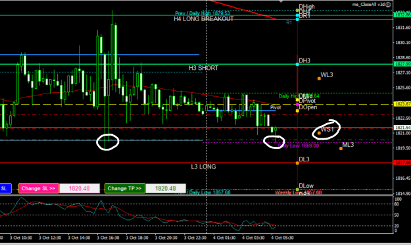The height and width of the screenshot is (245, 411).
Task: Click the green 1832.86 price tag
Action: (402, 15)
